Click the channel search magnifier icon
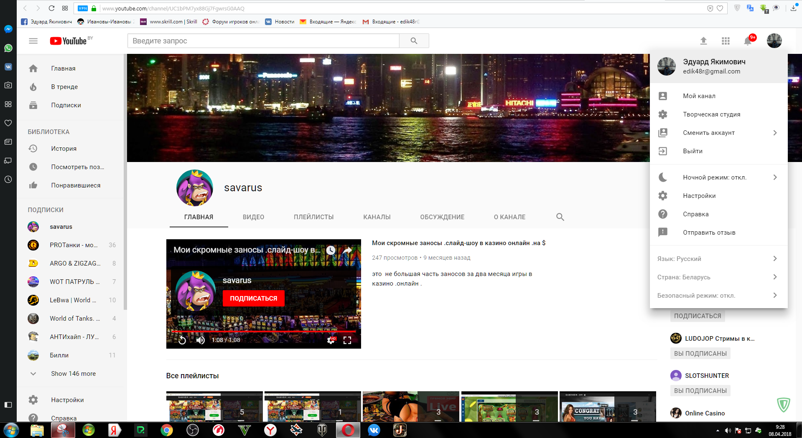The width and height of the screenshot is (802, 438). pos(560,217)
